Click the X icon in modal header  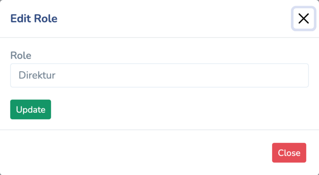(x=303, y=19)
